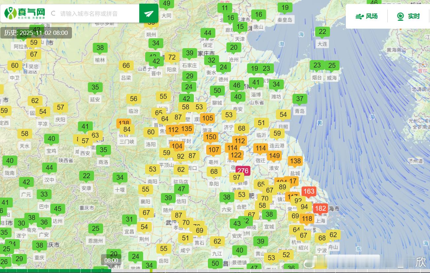Open the 56 marker above 临汾
Image resolution: width=430 pixels, height=273 pixels.
coord(133,99)
